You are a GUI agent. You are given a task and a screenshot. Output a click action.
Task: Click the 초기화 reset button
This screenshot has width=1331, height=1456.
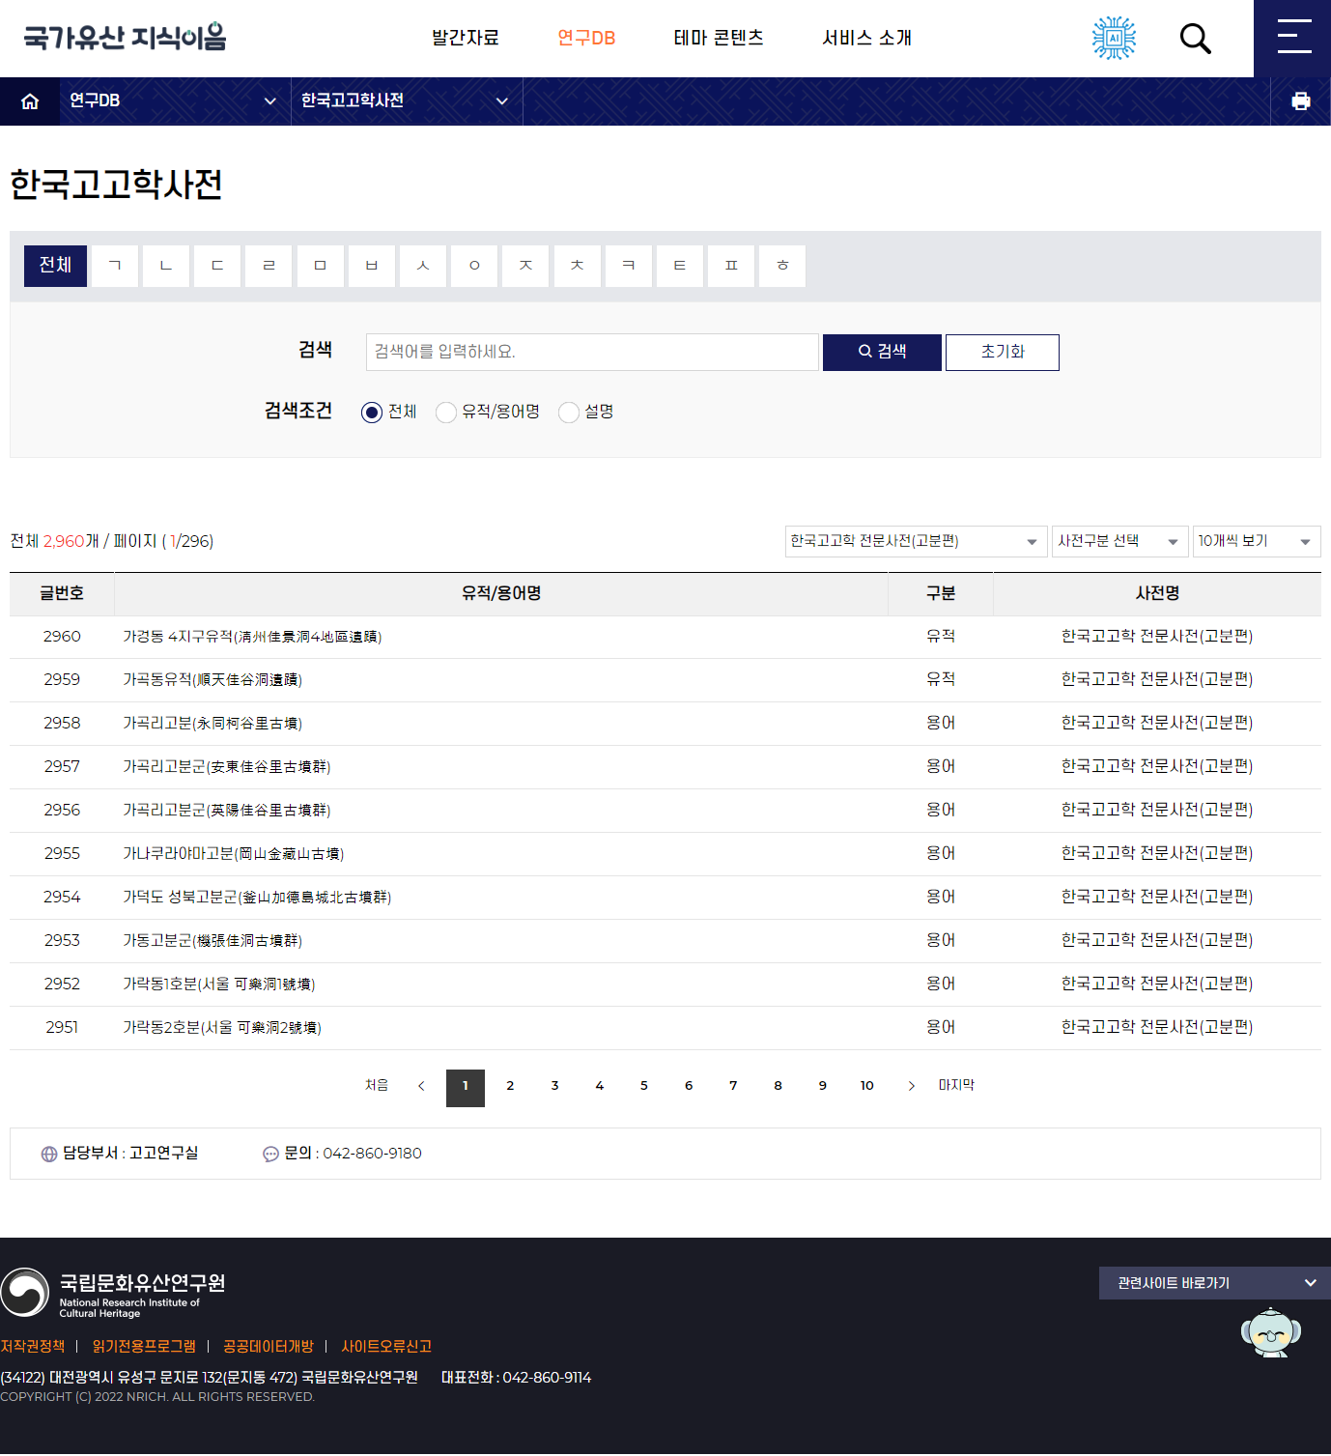tap(1002, 353)
